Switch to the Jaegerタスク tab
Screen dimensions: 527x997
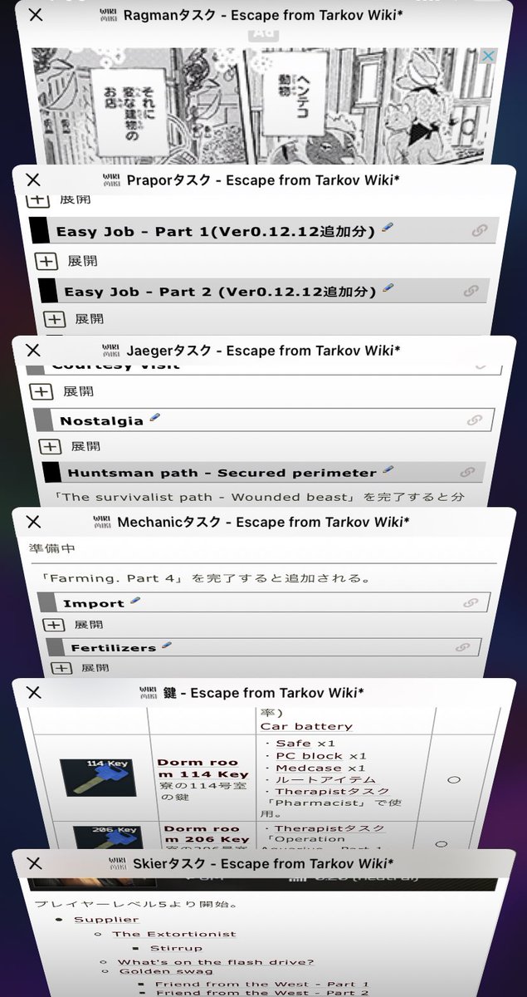pyautogui.click(x=262, y=350)
